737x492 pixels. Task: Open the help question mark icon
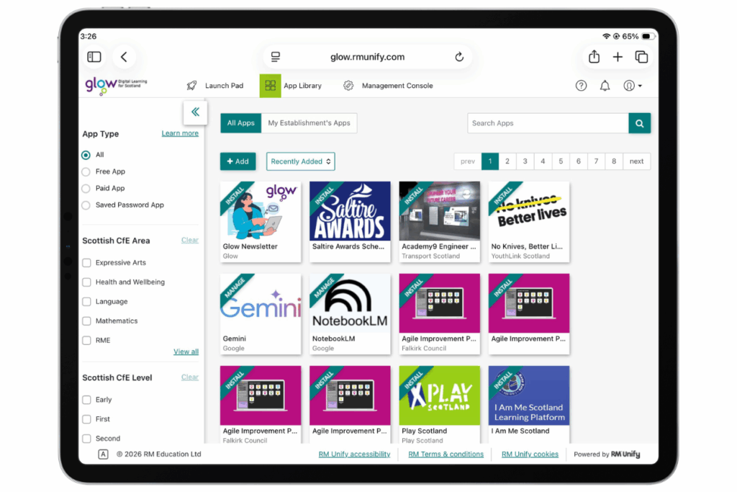(581, 86)
